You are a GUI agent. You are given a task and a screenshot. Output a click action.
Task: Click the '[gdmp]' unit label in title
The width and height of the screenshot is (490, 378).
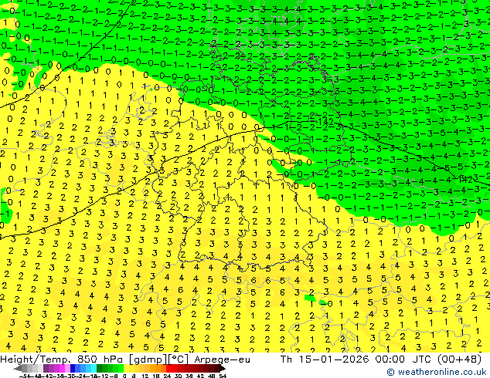click(x=148, y=359)
